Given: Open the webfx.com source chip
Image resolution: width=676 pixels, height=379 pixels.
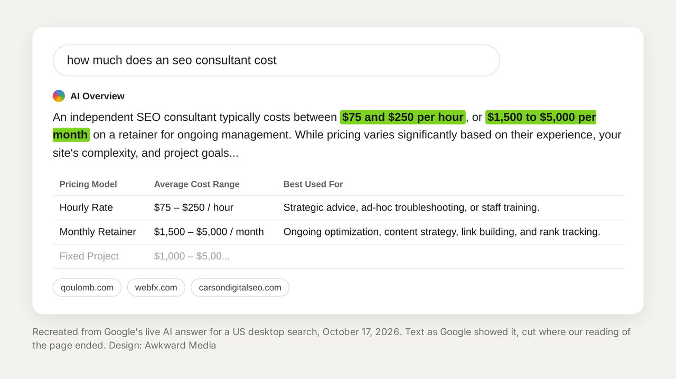Looking at the screenshot, I should pos(156,288).
